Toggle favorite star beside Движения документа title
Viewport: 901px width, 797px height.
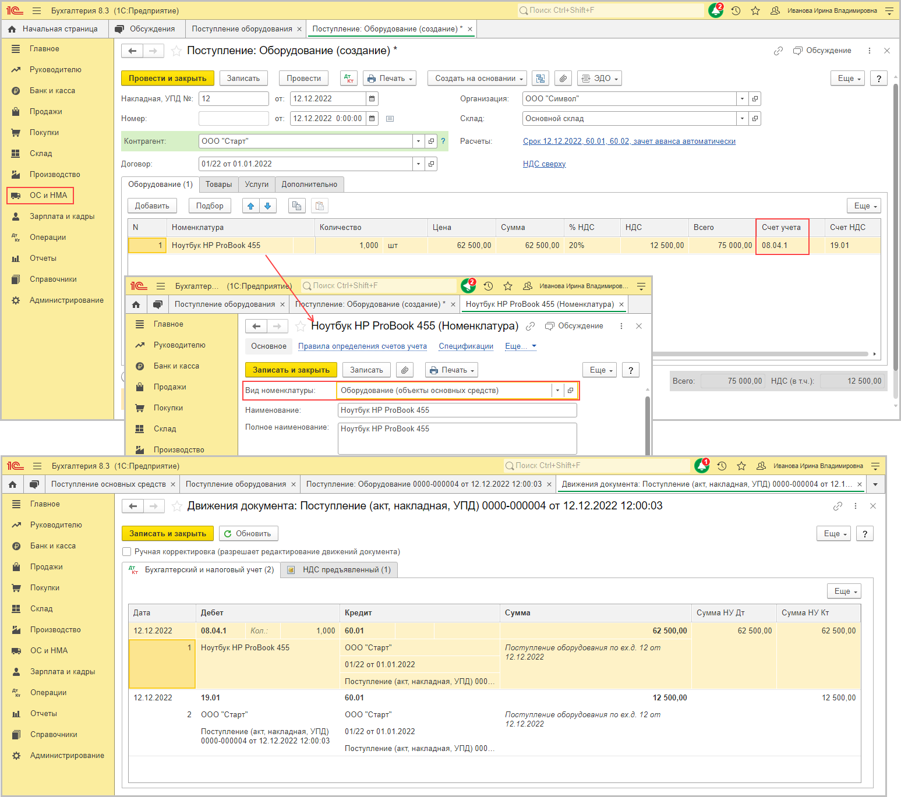click(x=177, y=506)
